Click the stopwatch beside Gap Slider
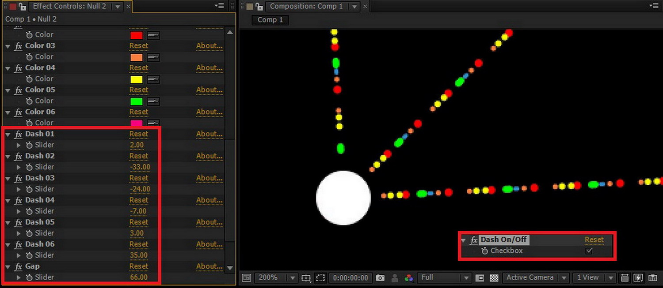Image resolution: width=663 pixels, height=288 pixels. pos(30,277)
